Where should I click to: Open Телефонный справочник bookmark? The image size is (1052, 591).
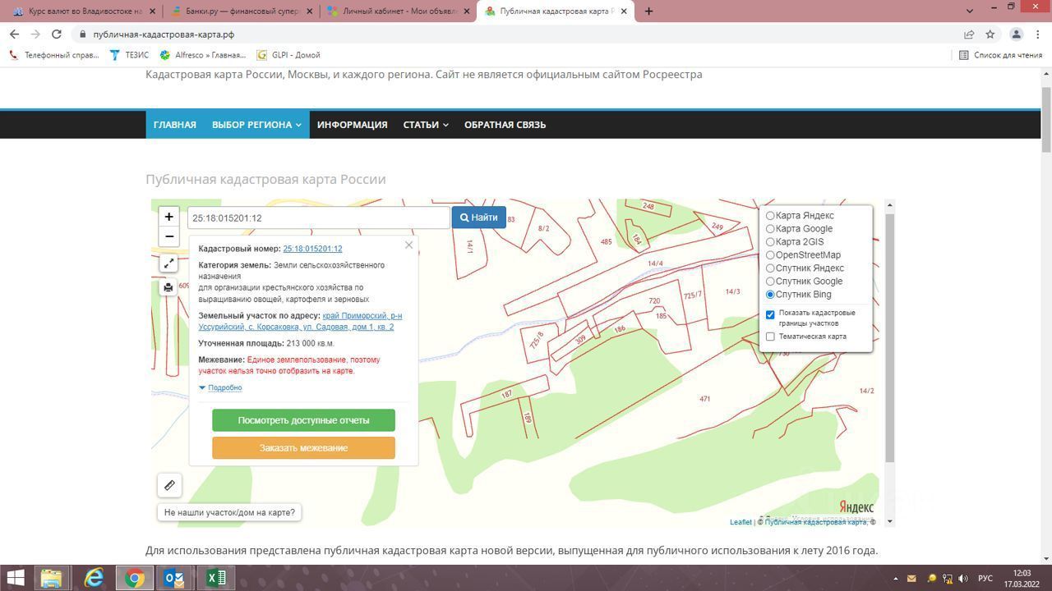point(53,55)
